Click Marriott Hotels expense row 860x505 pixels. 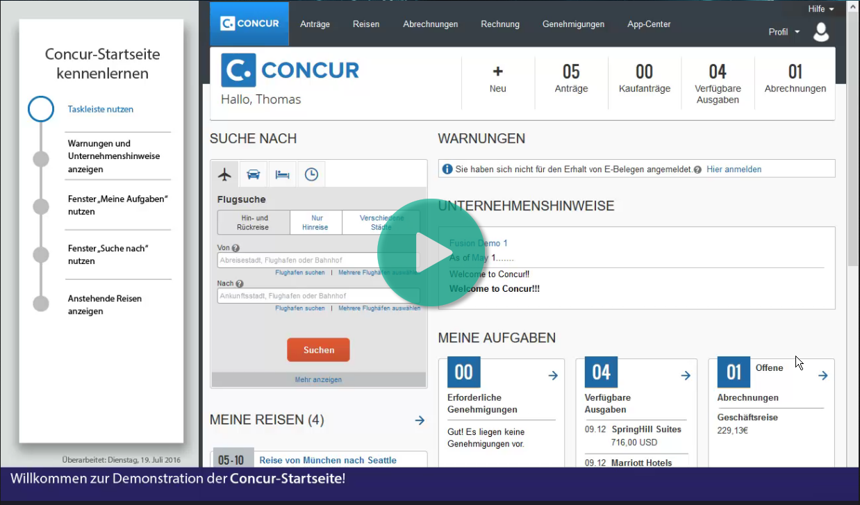pyautogui.click(x=635, y=463)
